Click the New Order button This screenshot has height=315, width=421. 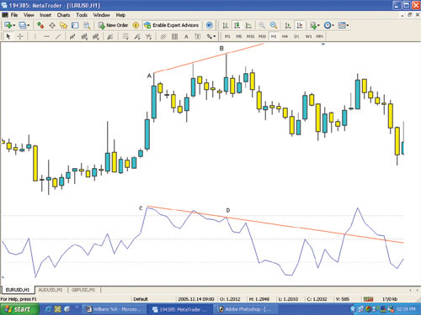pos(113,25)
